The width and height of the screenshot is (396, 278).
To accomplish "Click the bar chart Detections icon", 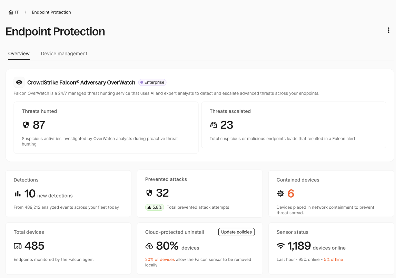I will click(18, 194).
